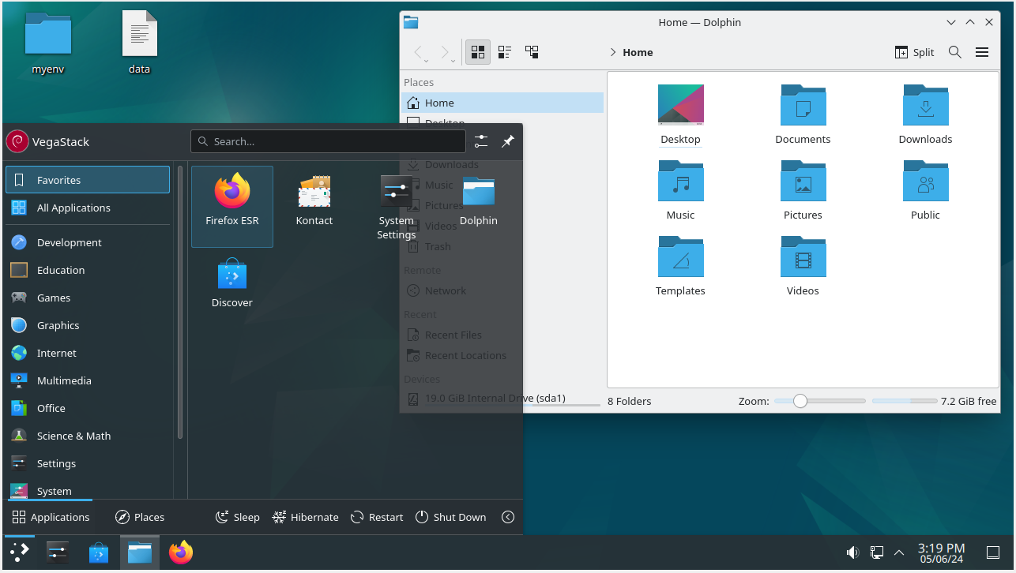
Task: Switch to the Places tab in the launcher
Action: [140, 517]
